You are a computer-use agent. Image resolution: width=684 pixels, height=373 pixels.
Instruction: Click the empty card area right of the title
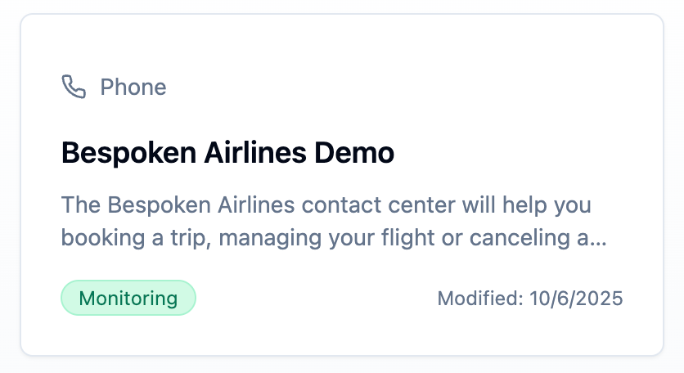point(524,152)
